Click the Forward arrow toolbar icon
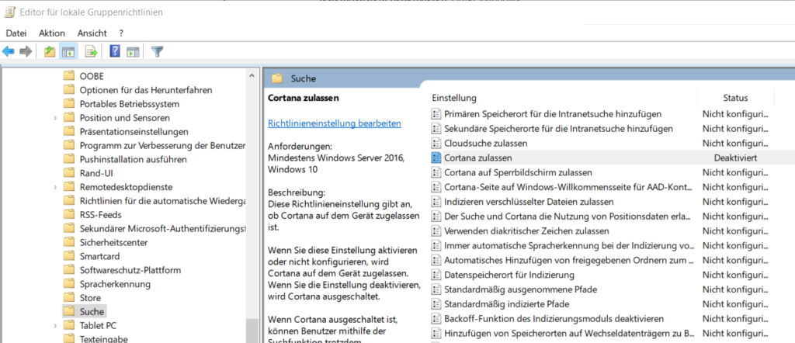 tap(26, 51)
